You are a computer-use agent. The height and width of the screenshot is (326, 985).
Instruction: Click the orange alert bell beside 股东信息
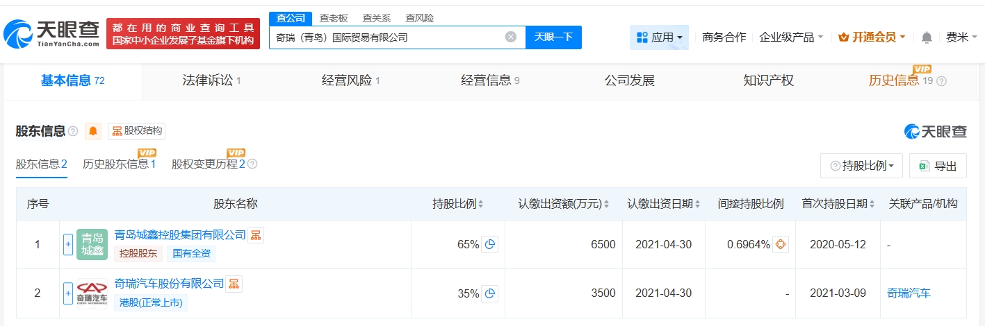point(93,131)
